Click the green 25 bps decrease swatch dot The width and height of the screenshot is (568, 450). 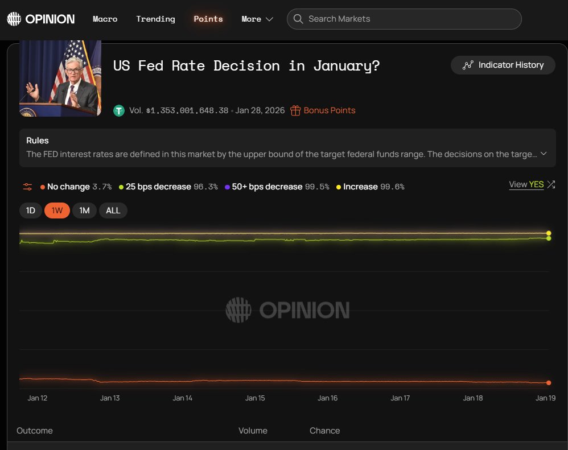click(121, 187)
